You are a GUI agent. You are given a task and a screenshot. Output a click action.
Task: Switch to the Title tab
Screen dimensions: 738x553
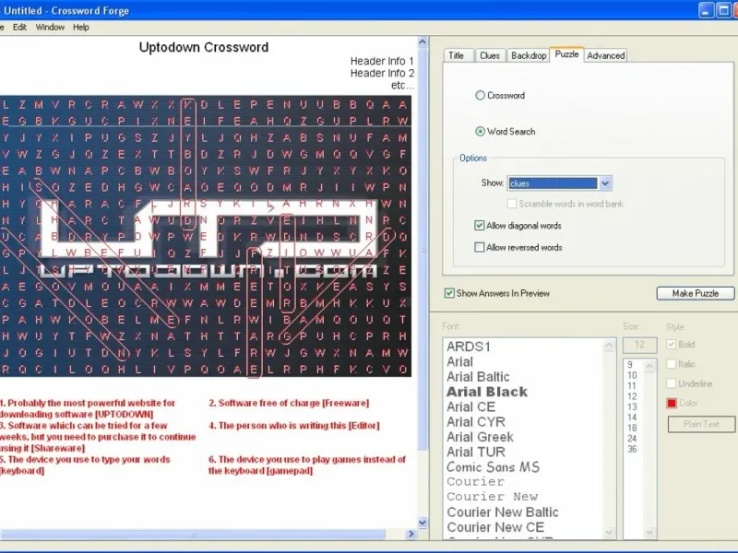[456, 55]
